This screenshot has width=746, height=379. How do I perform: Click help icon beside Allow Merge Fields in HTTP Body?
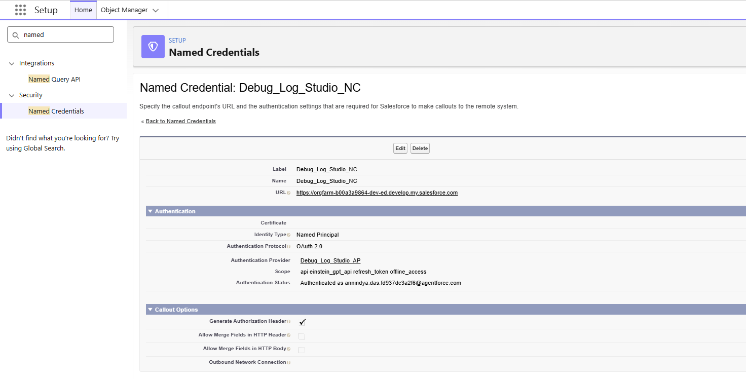[288, 349]
